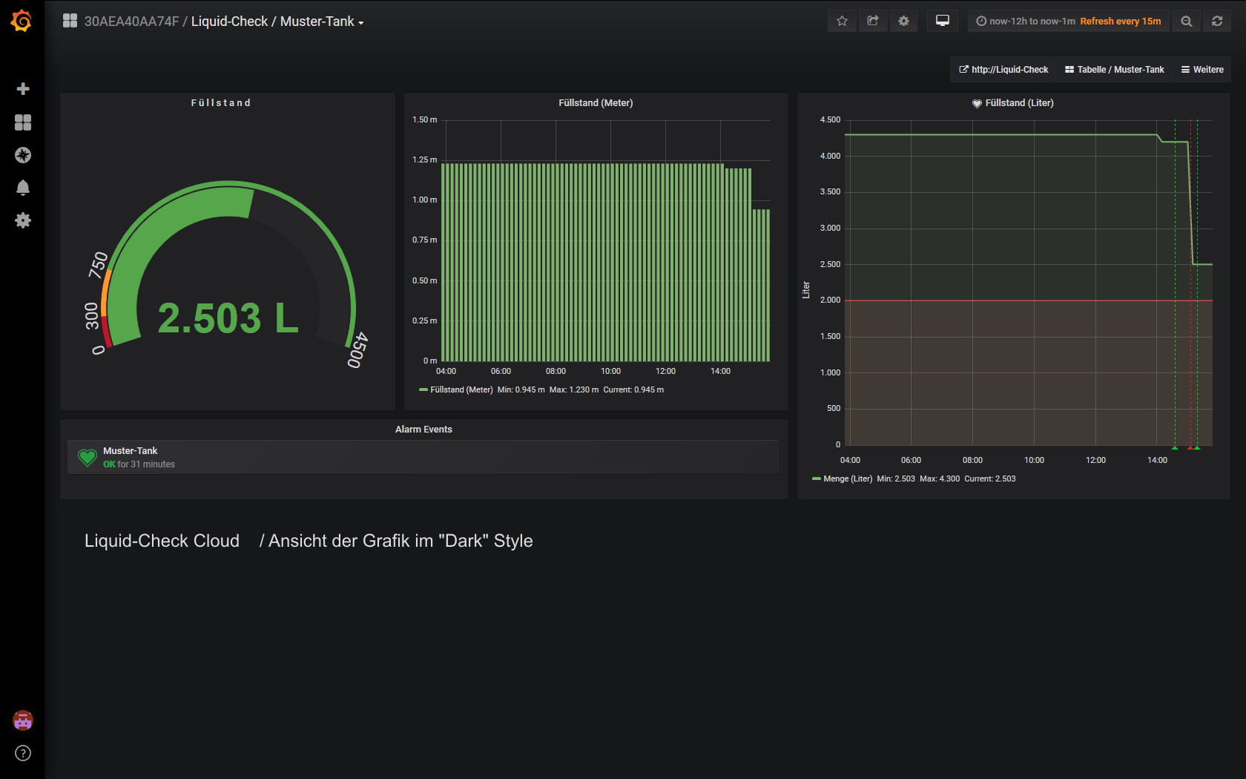This screenshot has height=779, width=1246.
Task: Open Configuration gear in the sidebar
Action: (23, 220)
